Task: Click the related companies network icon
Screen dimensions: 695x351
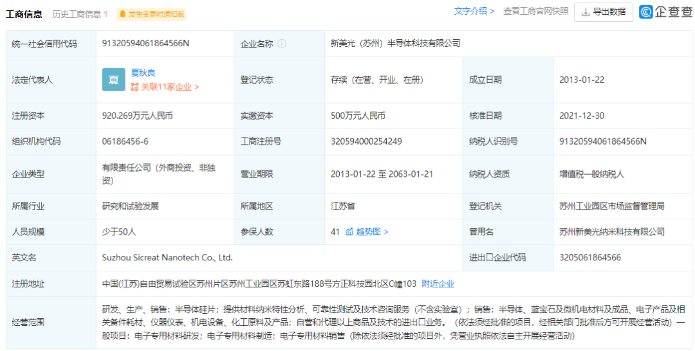Action: coord(134,87)
